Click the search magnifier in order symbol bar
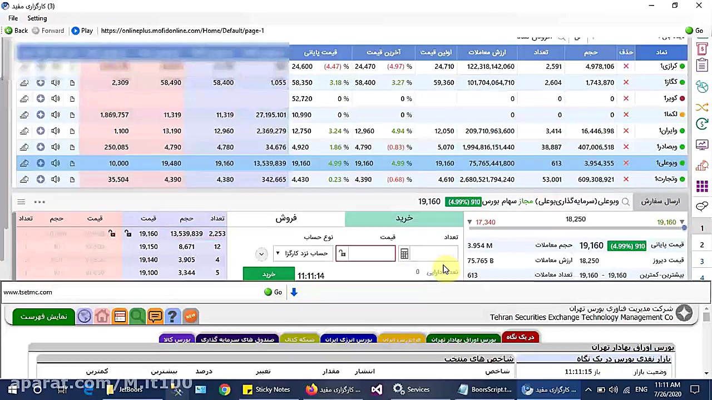 626,202
